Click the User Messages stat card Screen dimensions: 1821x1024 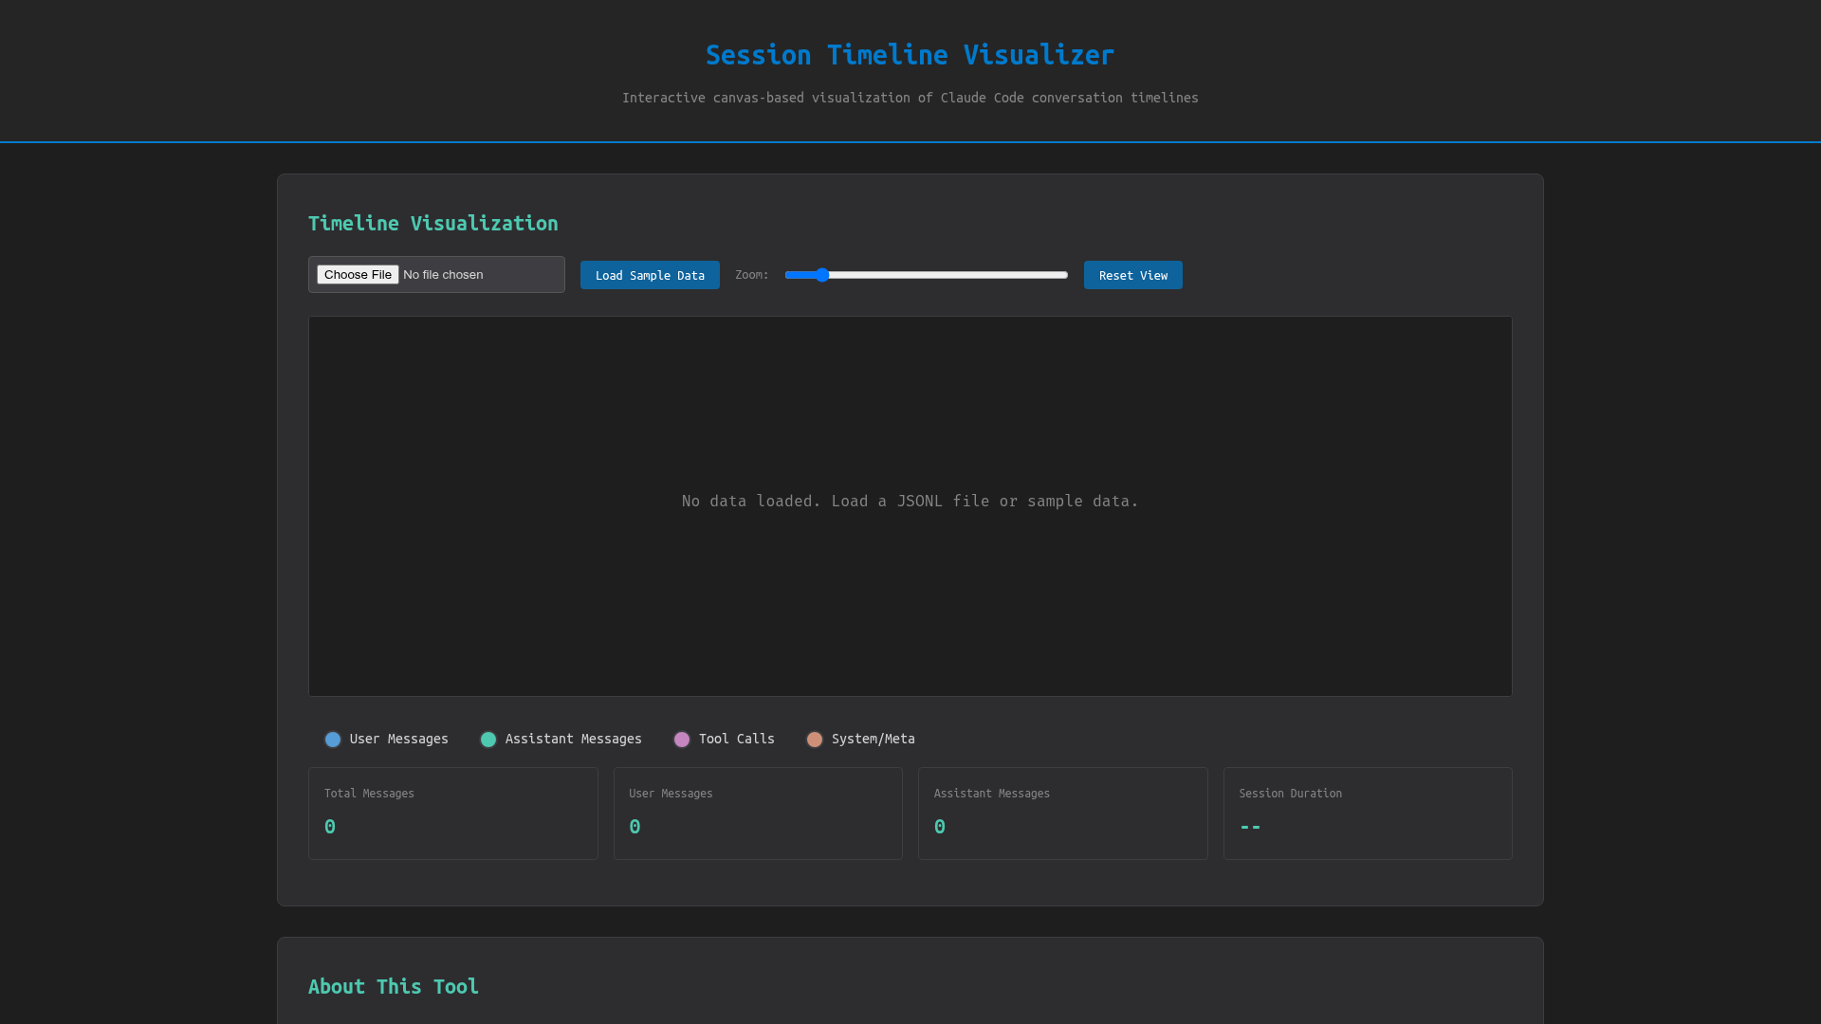coord(758,814)
